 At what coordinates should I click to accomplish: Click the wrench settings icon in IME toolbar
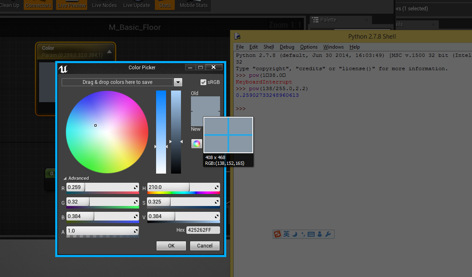(328, 234)
